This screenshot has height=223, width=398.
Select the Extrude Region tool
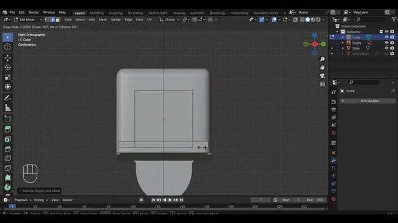click(7, 129)
